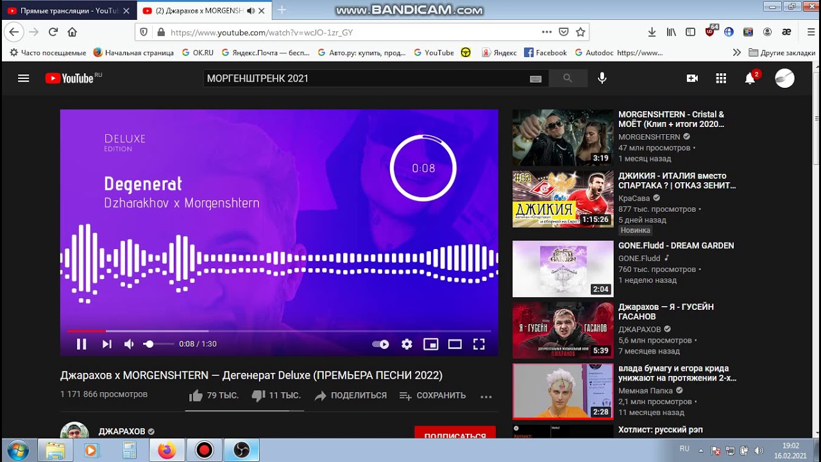Start voice search with the microphone
Image resolution: width=821 pixels, height=462 pixels.
(x=602, y=78)
